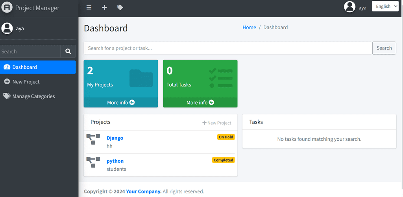The width and height of the screenshot is (403, 197).
Task: Click More info under My Projects
Action: [121, 103]
